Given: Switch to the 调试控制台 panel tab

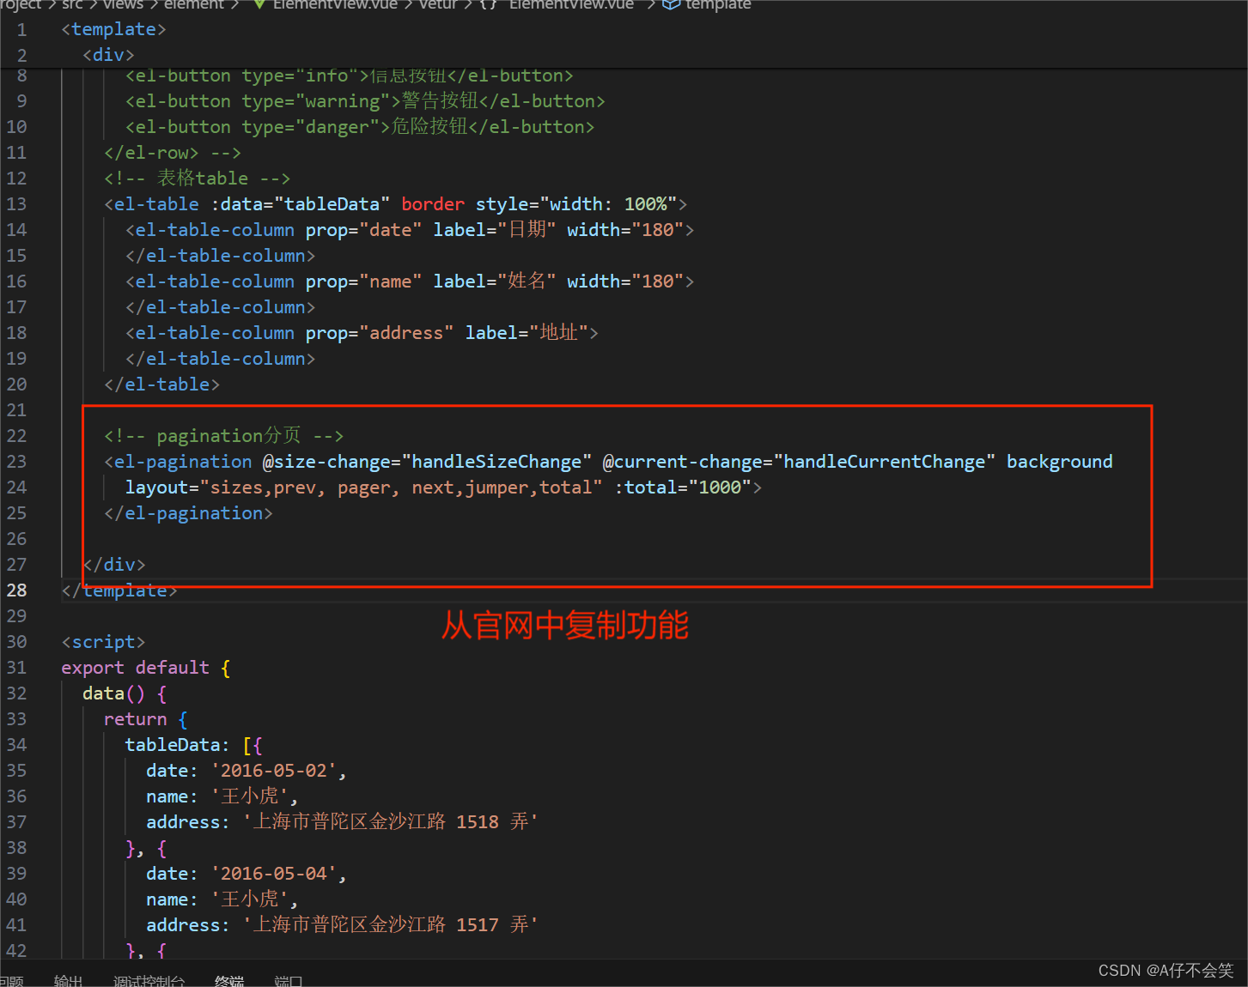Looking at the screenshot, I should pos(149,980).
